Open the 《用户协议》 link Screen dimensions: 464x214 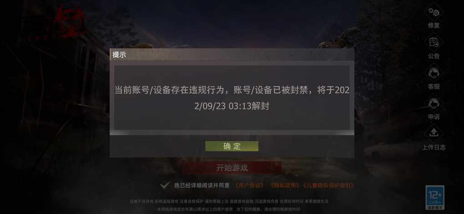[x=249, y=185]
